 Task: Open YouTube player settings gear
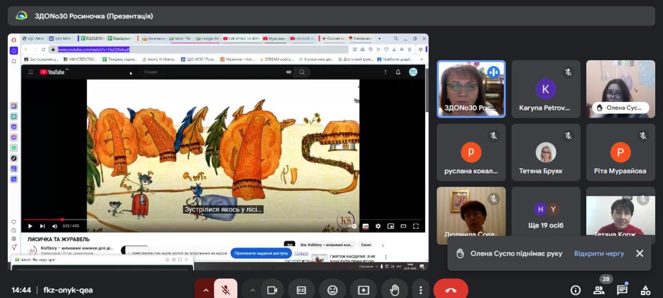pyautogui.click(x=378, y=226)
